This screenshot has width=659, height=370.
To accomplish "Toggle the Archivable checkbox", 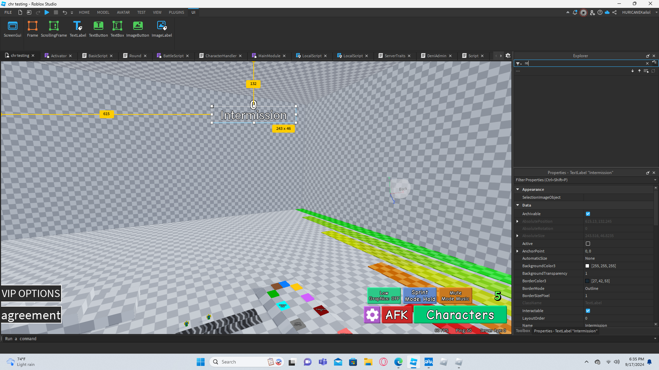I will pyautogui.click(x=588, y=214).
